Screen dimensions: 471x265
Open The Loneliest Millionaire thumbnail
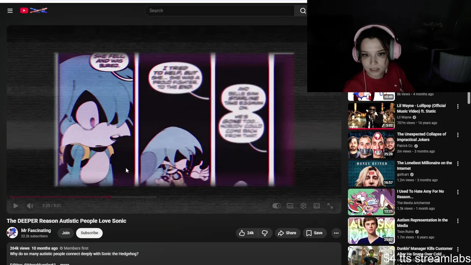coord(371,173)
